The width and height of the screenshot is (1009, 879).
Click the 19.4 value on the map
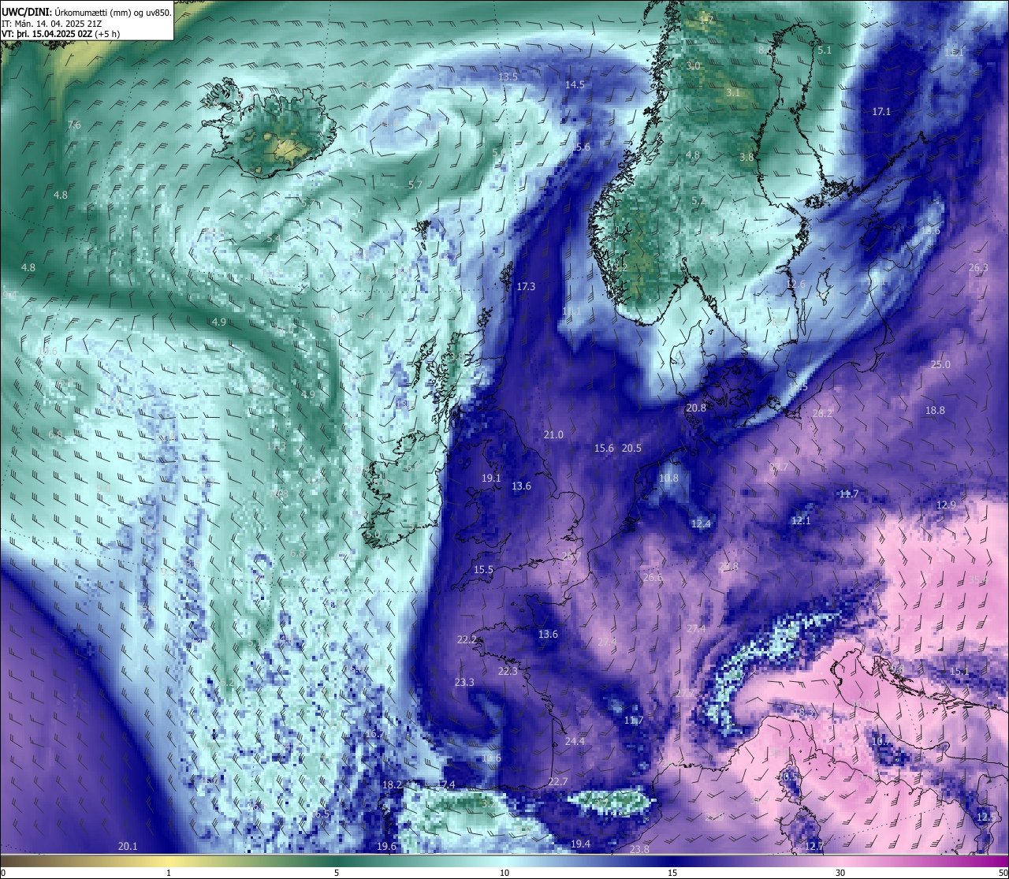coord(580,844)
